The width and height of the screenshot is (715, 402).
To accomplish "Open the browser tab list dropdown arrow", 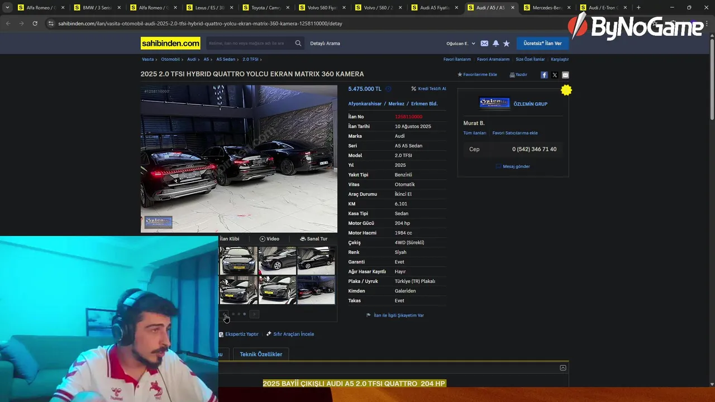I will click(7, 8).
